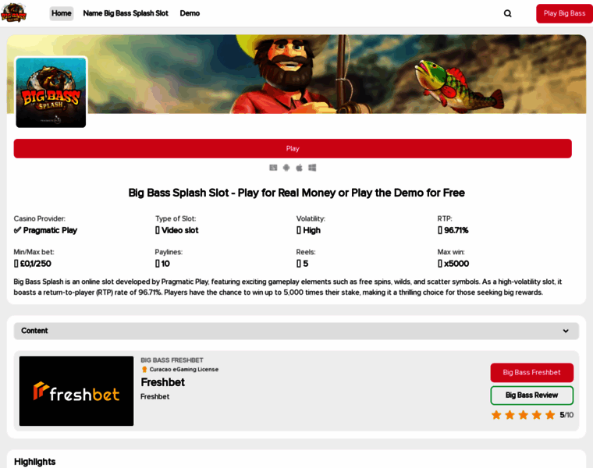The height and width of the screenshot is (468, 593).
Task: Click the wide red Play button
Action: pyautogui.click(x=293, y=148)
